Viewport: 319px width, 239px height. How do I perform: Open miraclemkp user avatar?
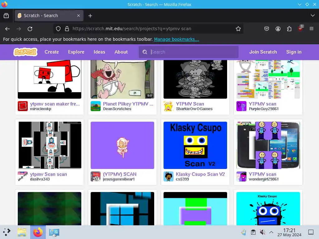point(22,106)
